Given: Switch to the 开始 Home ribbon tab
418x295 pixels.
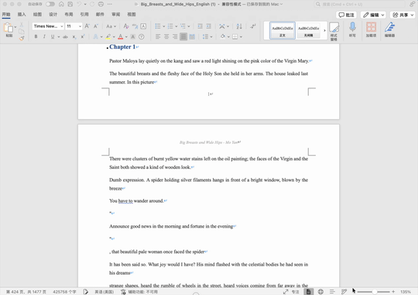Looking at the screenshot, I should click(6, 15).
